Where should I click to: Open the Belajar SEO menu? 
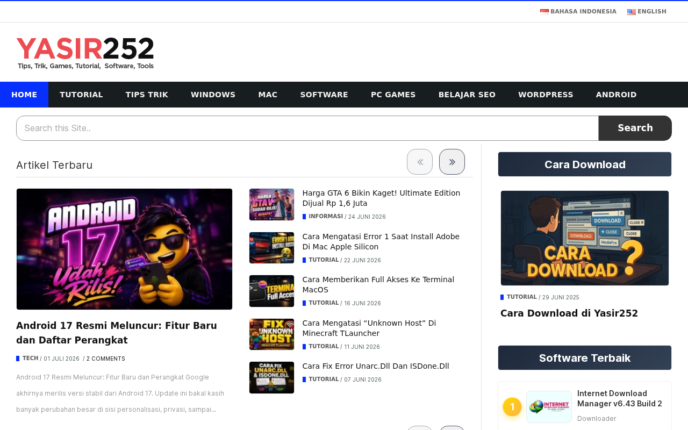[467, 95]
